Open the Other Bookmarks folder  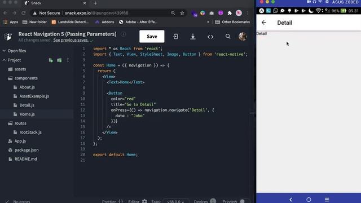click(x=232, y=22)
